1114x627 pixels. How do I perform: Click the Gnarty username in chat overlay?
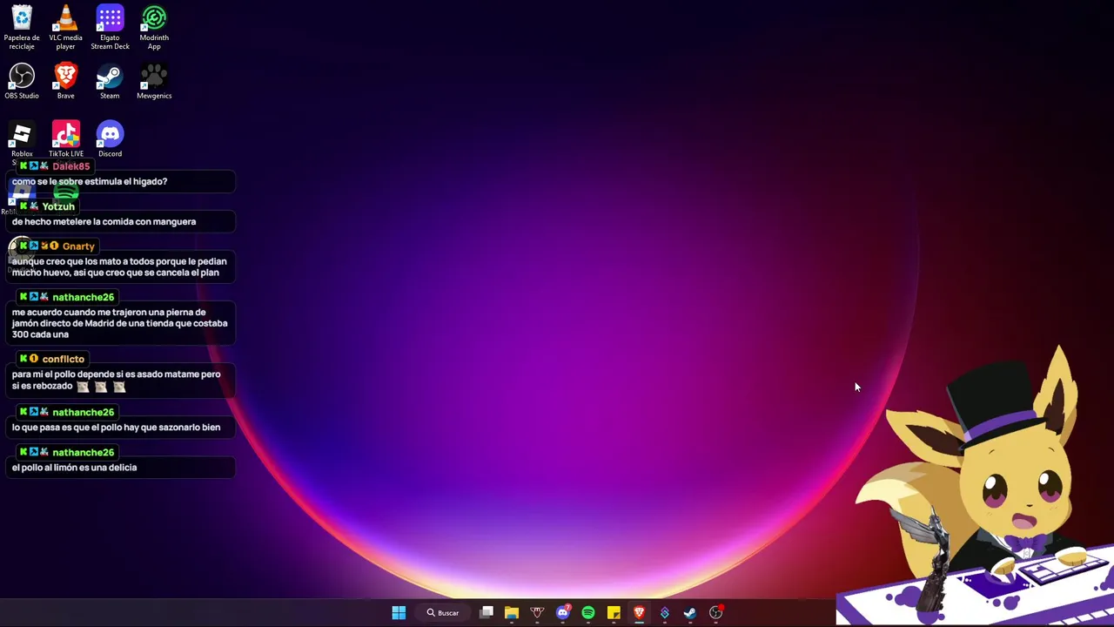[x=78, y=246]
